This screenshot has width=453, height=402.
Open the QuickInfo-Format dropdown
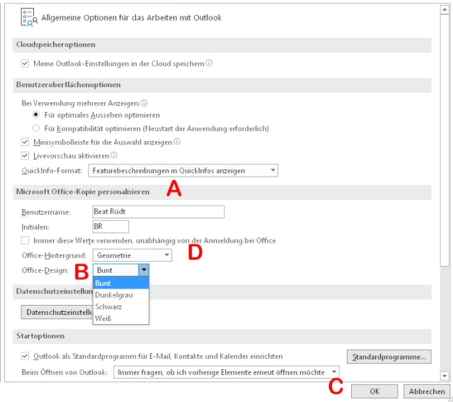pyautogui.click(x=273, y=170)
